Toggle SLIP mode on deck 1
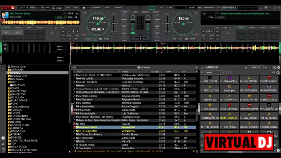This screenshot has width=281, height=158. (x=85, y=13)
